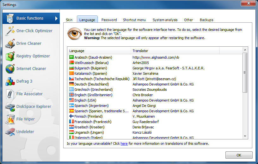
Task: Select the File Wiper flame icon
Action: 10,120
